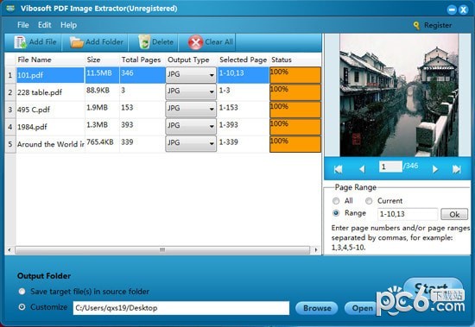475x327 pixels.
Task: Click the horizontal scrollbar thumb of file list
Action: pos(162,250)
